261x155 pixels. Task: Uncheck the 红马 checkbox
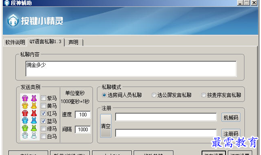coord(43,114)
